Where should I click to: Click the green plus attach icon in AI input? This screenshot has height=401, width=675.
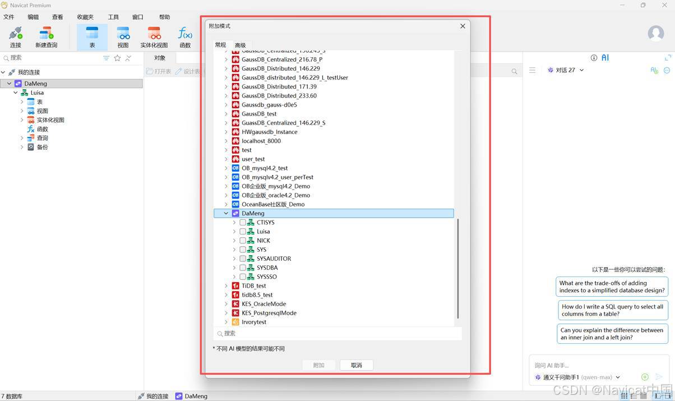(x=645, y=377)
